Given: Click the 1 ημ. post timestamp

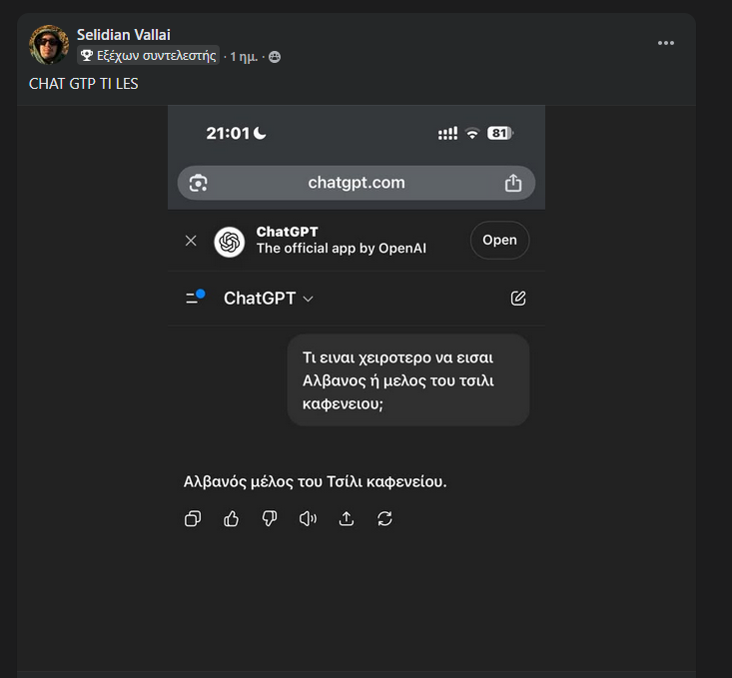Looking at the screenshot, I should click(x=244, y=57).
